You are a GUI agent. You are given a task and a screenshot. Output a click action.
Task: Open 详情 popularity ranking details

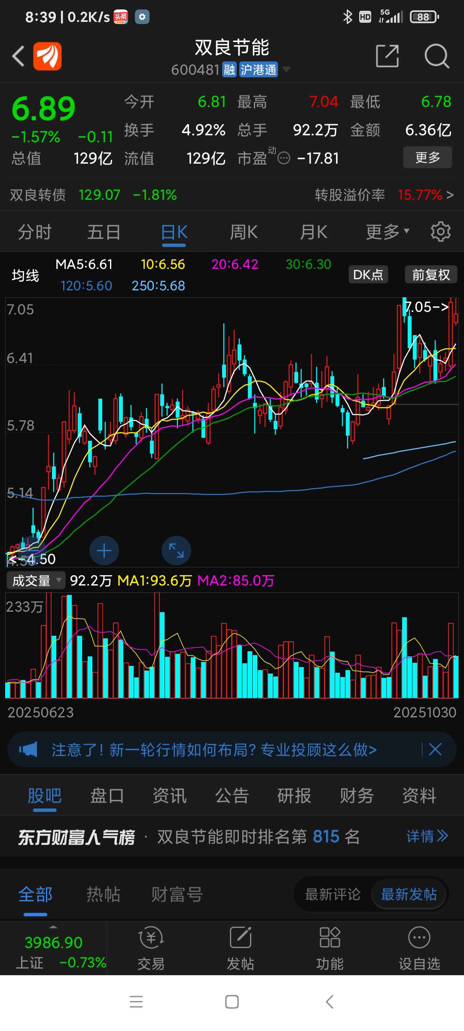tap(427, 836)
